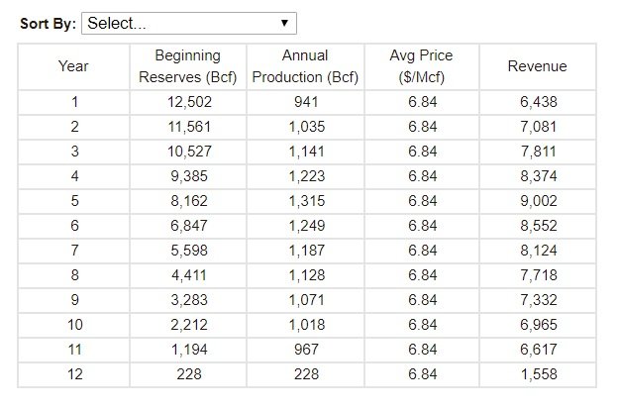Click the Annual Production (Bcf) header
Screen dimensions: 620x410
pos(304,66)
